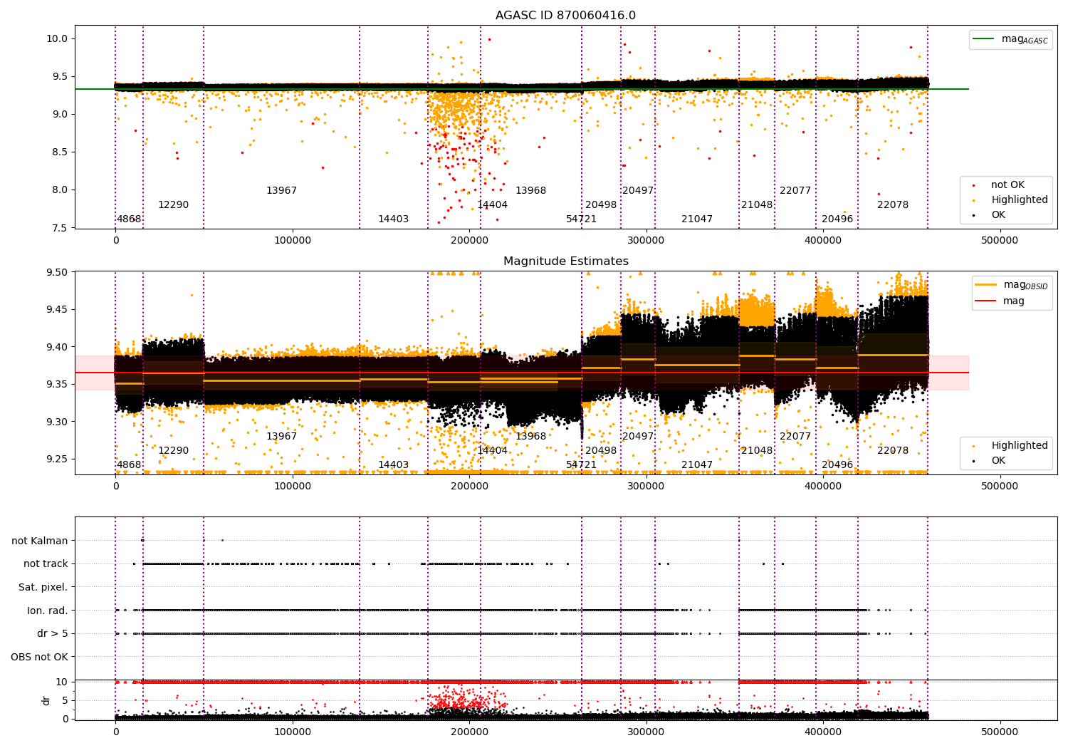Click OBSID label 13967 in the AGASC ID plot
The height and width of the screenshot is (748, 1068).
282,191
